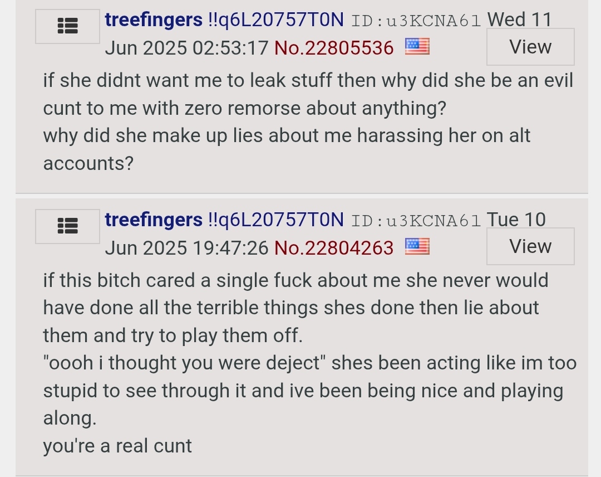Click the US flag icon beside No.22805536
Image resolution: width=601 pixels, height=477 pixels.
click(417, 47)
